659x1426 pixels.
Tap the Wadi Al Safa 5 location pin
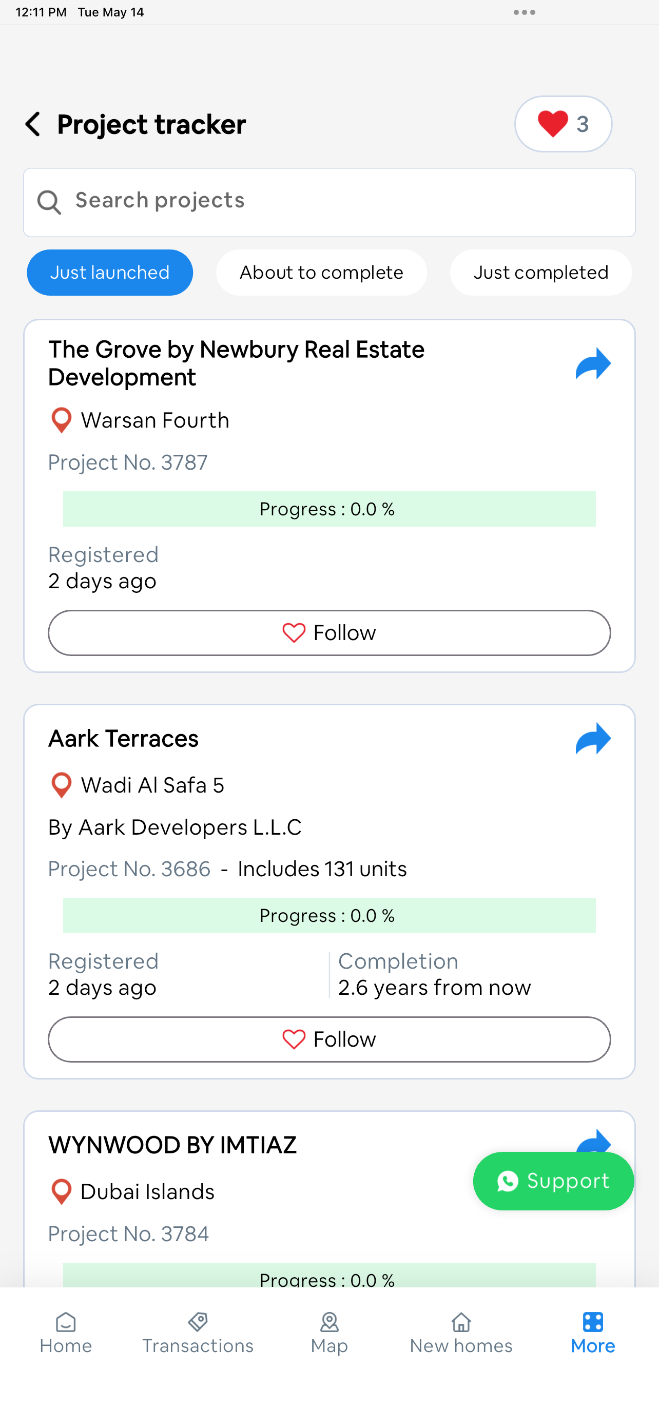(x=61, y=785)
